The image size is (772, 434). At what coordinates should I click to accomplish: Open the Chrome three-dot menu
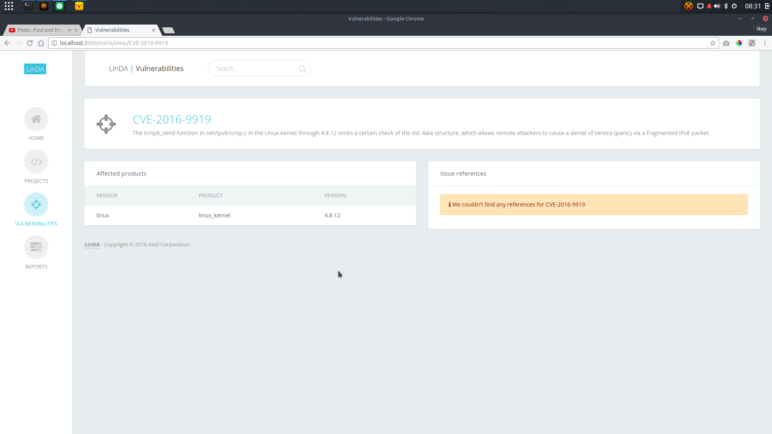(765, 43)
